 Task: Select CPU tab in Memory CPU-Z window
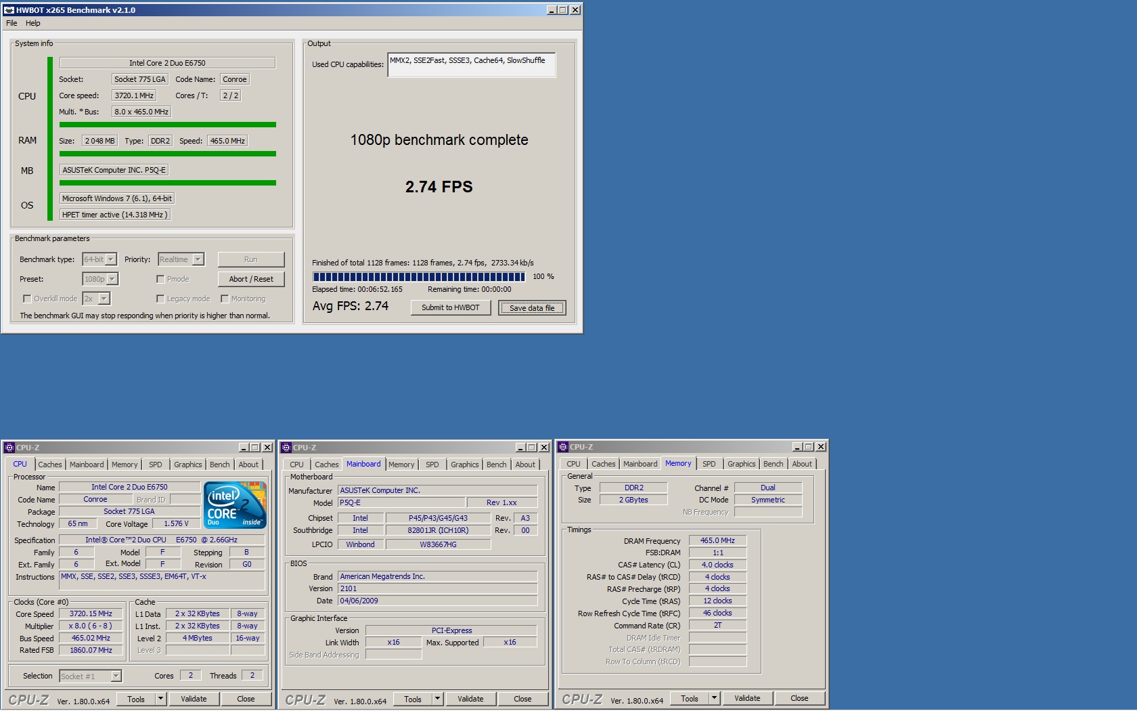click(573, 464)
